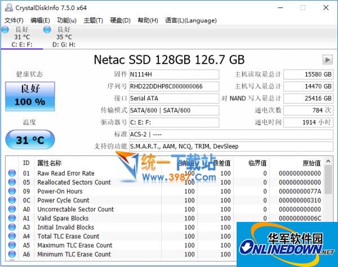Select the Power-On Hours attribute name

click(60, 192)
